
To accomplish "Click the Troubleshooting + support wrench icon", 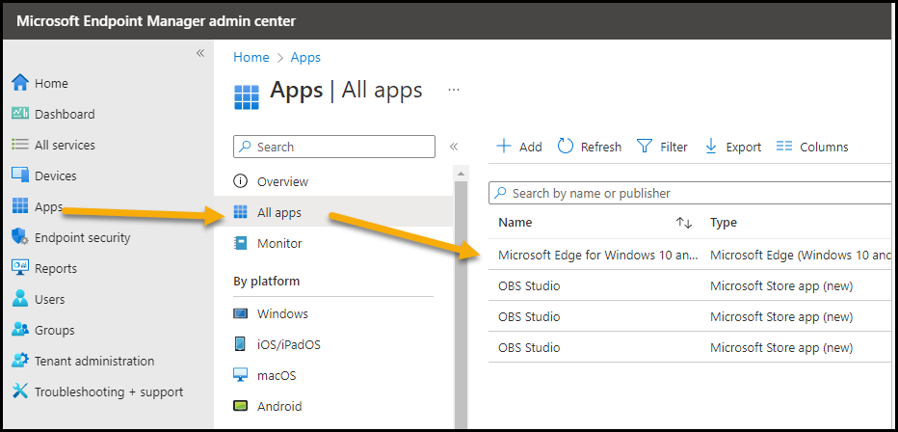I will (20, 391).
